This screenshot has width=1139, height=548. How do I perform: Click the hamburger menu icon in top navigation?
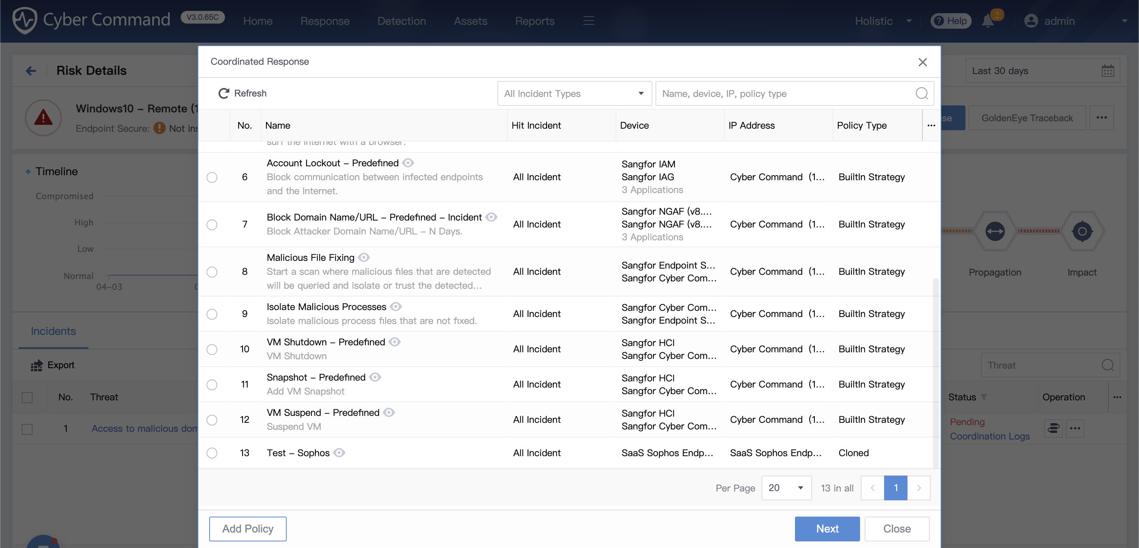coord(588,21)
